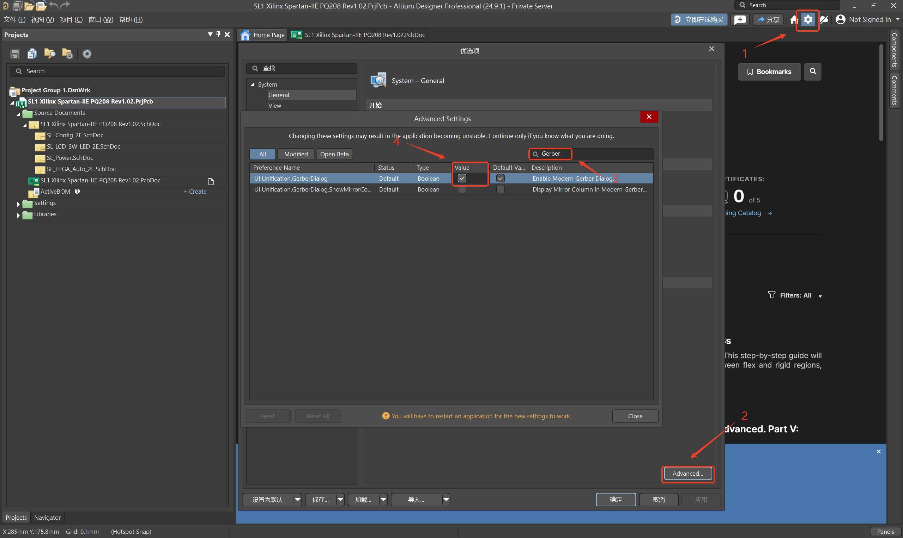This screenshot has height=538, width=903.
Task: Open the 设置为默认 dropdown arrow
Action: (297, 500)
